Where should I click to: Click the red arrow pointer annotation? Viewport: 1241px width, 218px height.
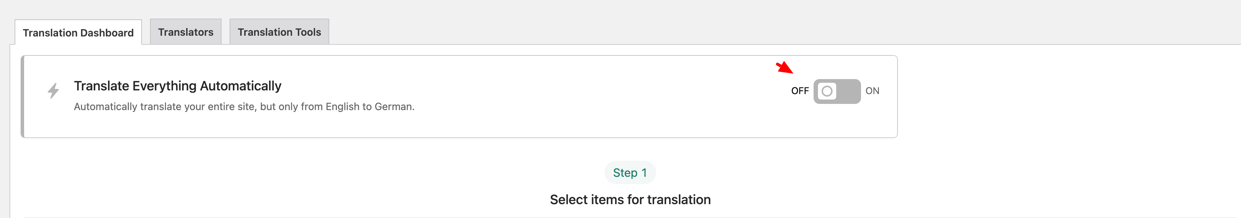point(785,67)
